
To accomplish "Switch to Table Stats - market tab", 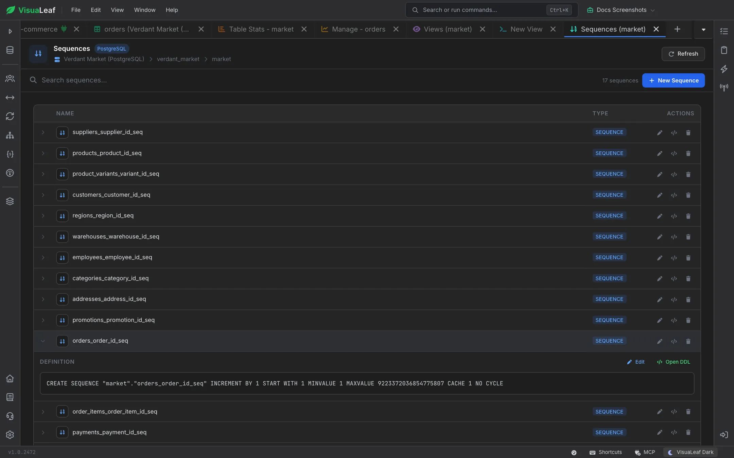I will coord(261,29).
